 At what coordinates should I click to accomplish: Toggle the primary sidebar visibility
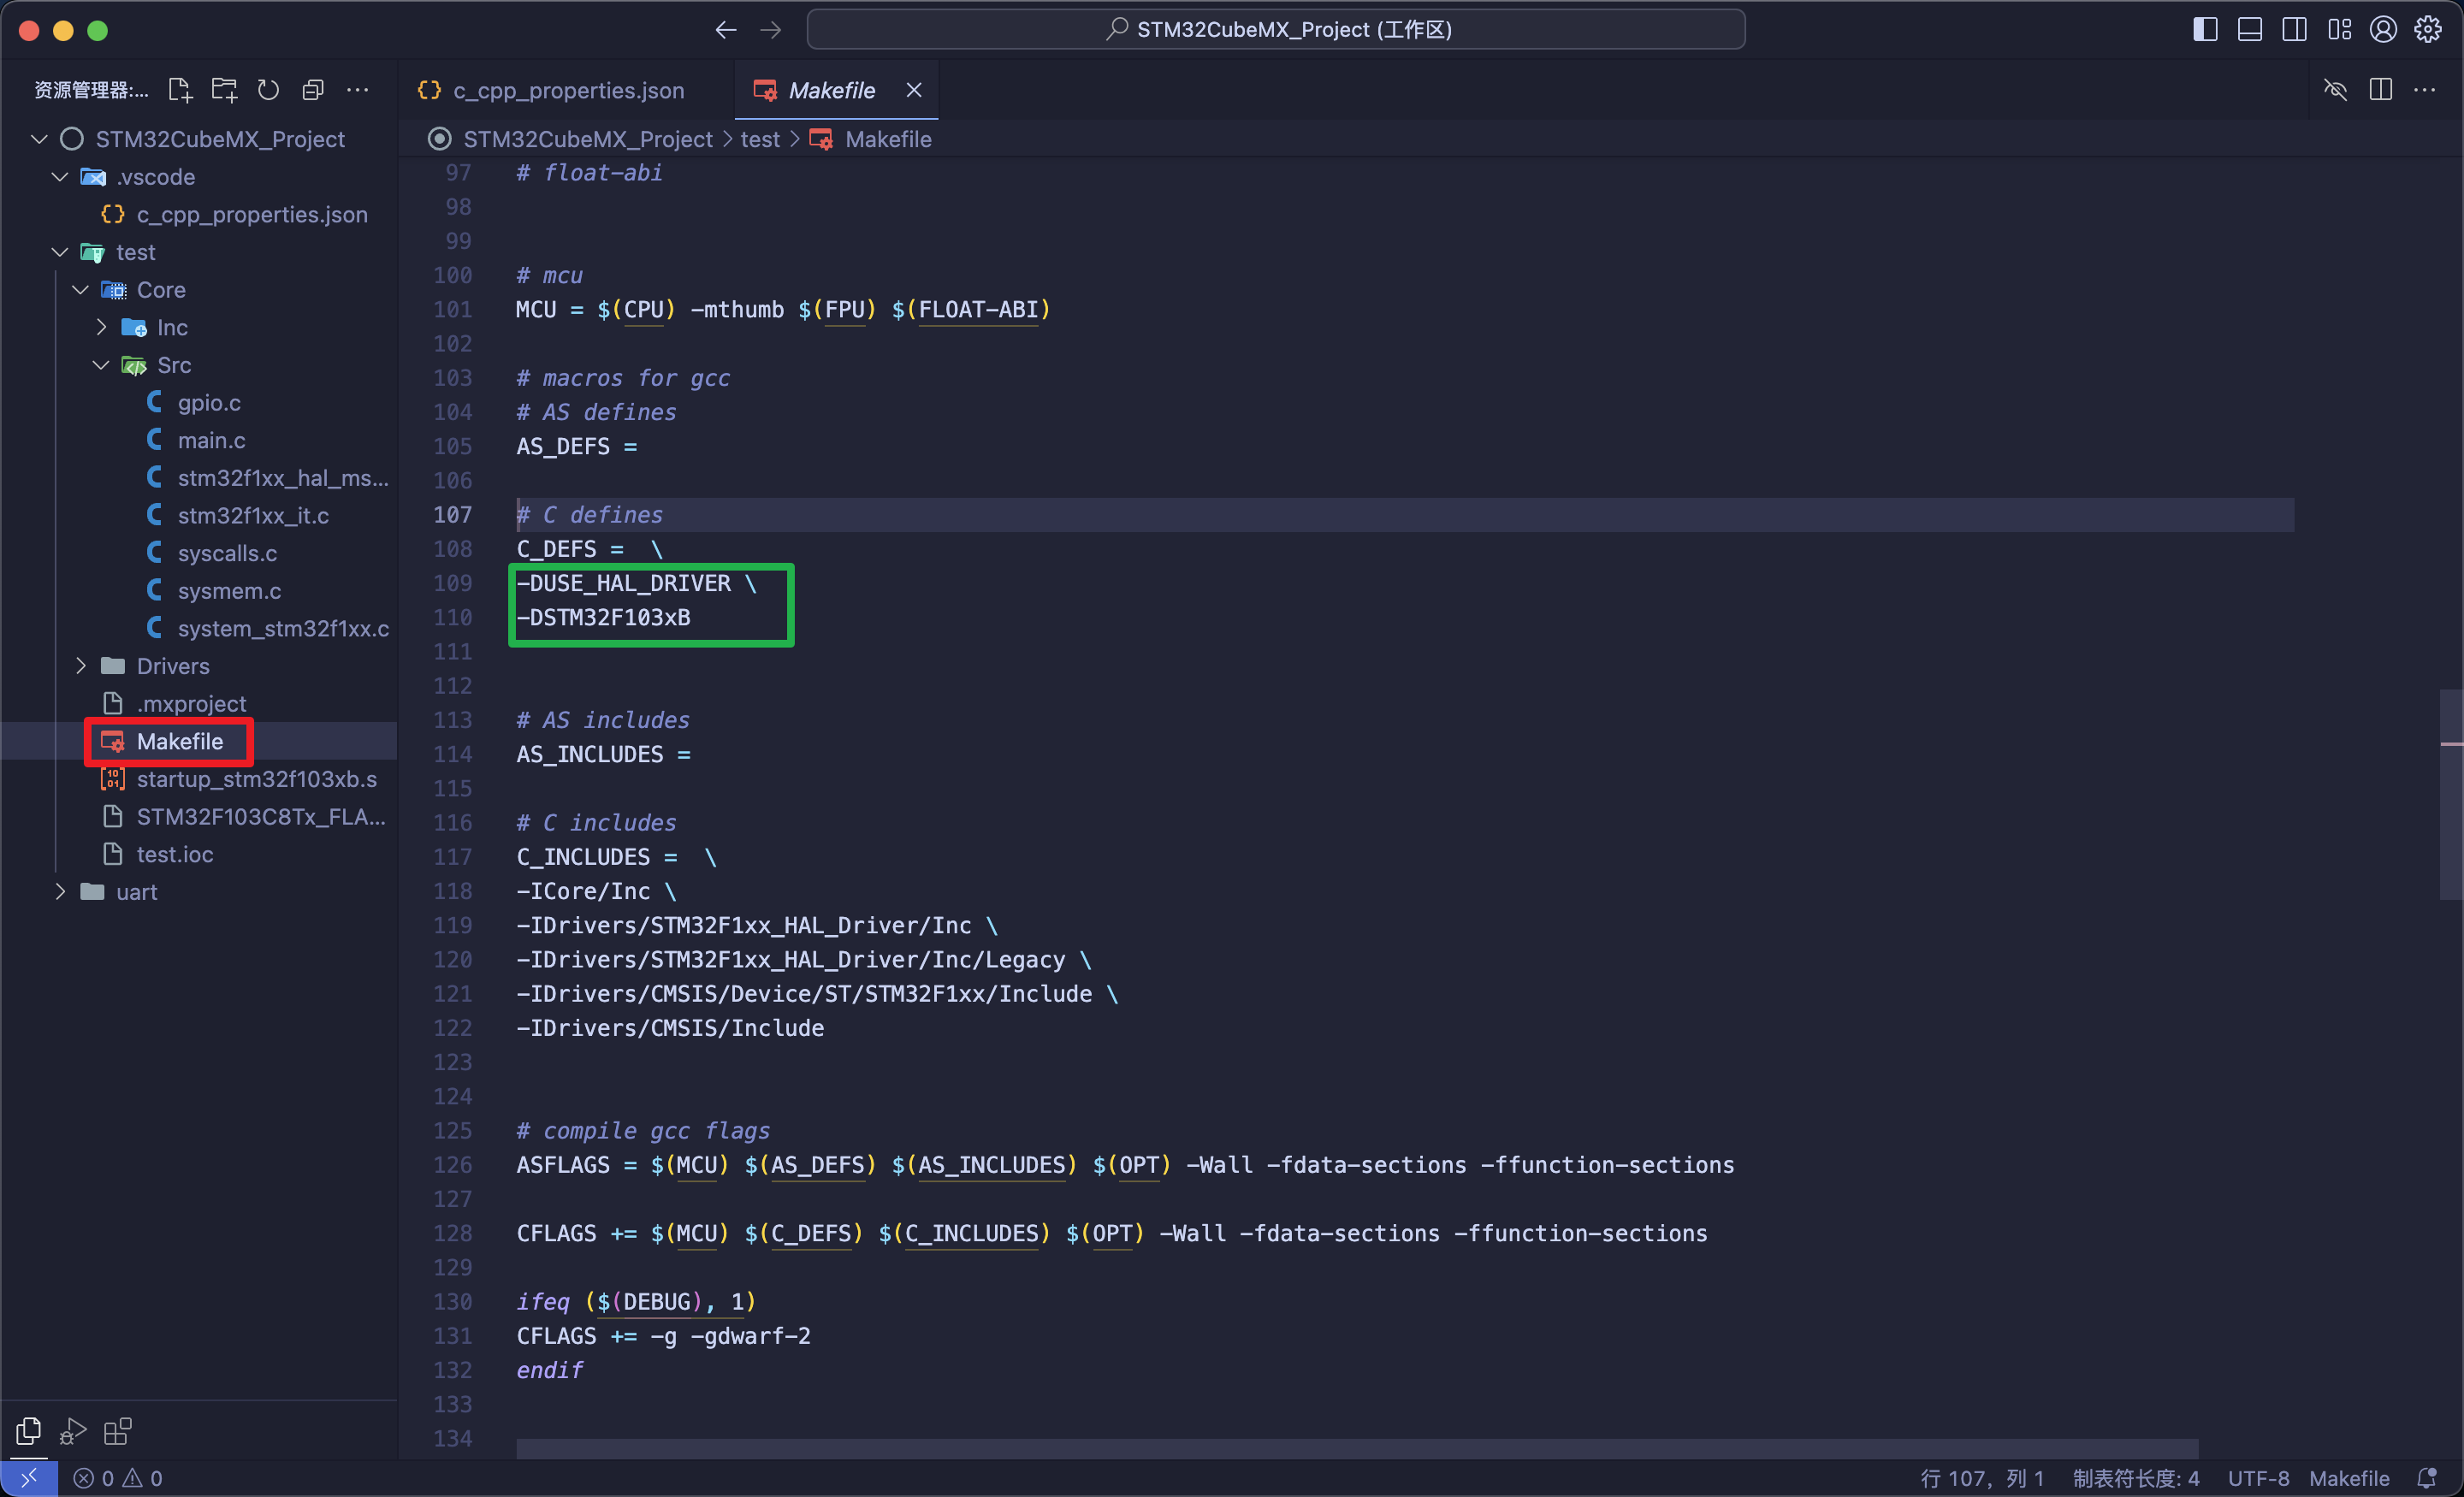[2203, 29]
